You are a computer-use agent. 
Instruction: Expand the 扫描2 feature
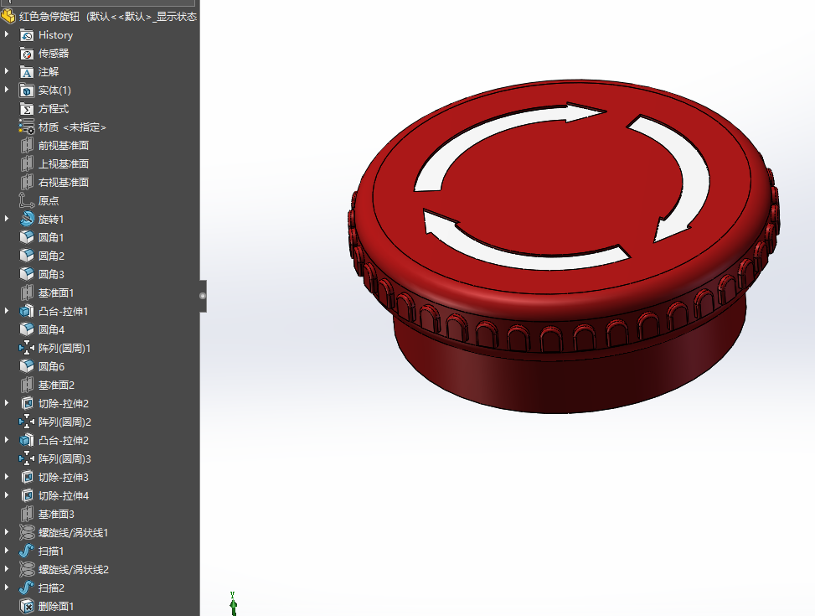tap(7, 588)
